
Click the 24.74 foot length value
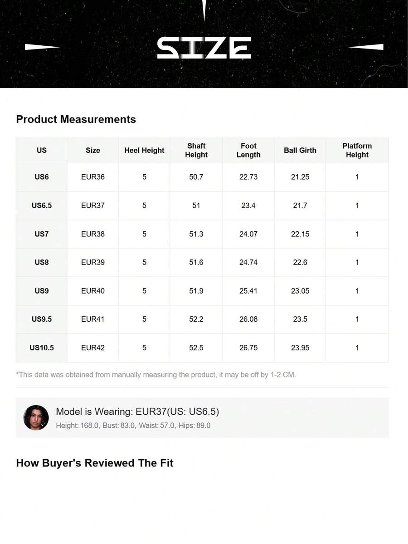[x=248, y=262]
